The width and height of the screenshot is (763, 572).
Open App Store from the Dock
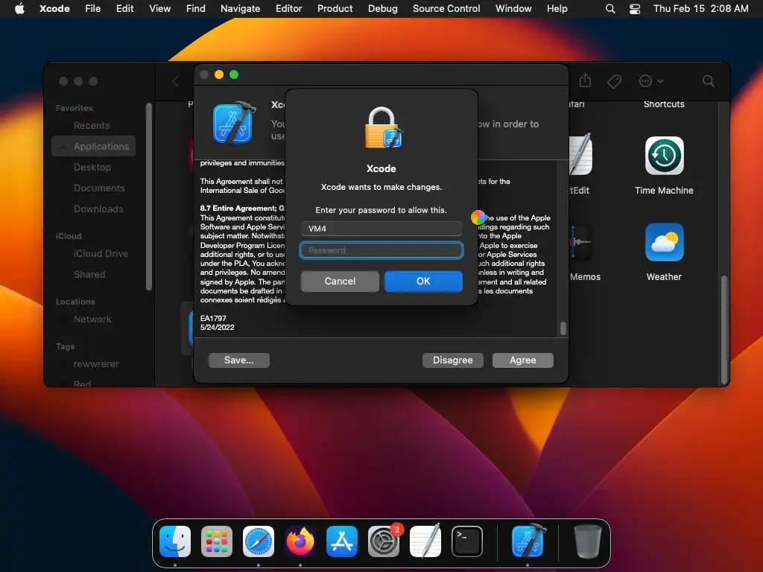[x=341, y=541]
